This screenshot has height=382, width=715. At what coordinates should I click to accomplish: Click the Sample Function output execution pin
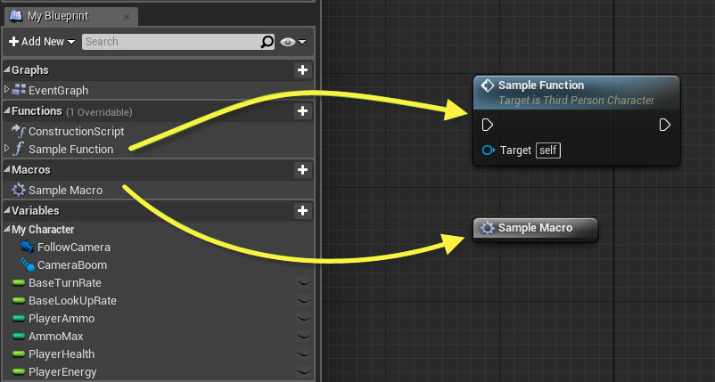[x=665, y=125]
